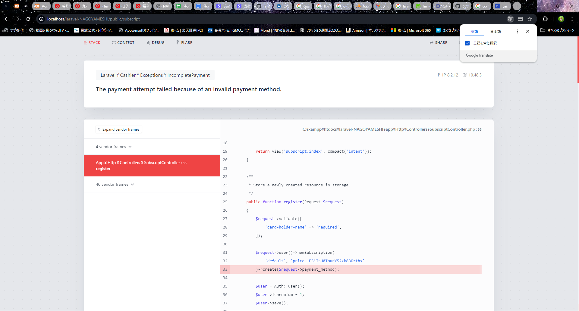
Task: Click the SHARE button
Action: (x=438, y=43)
